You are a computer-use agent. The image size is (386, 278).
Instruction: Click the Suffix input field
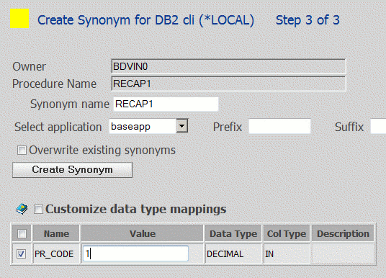[x=378, y=126]
